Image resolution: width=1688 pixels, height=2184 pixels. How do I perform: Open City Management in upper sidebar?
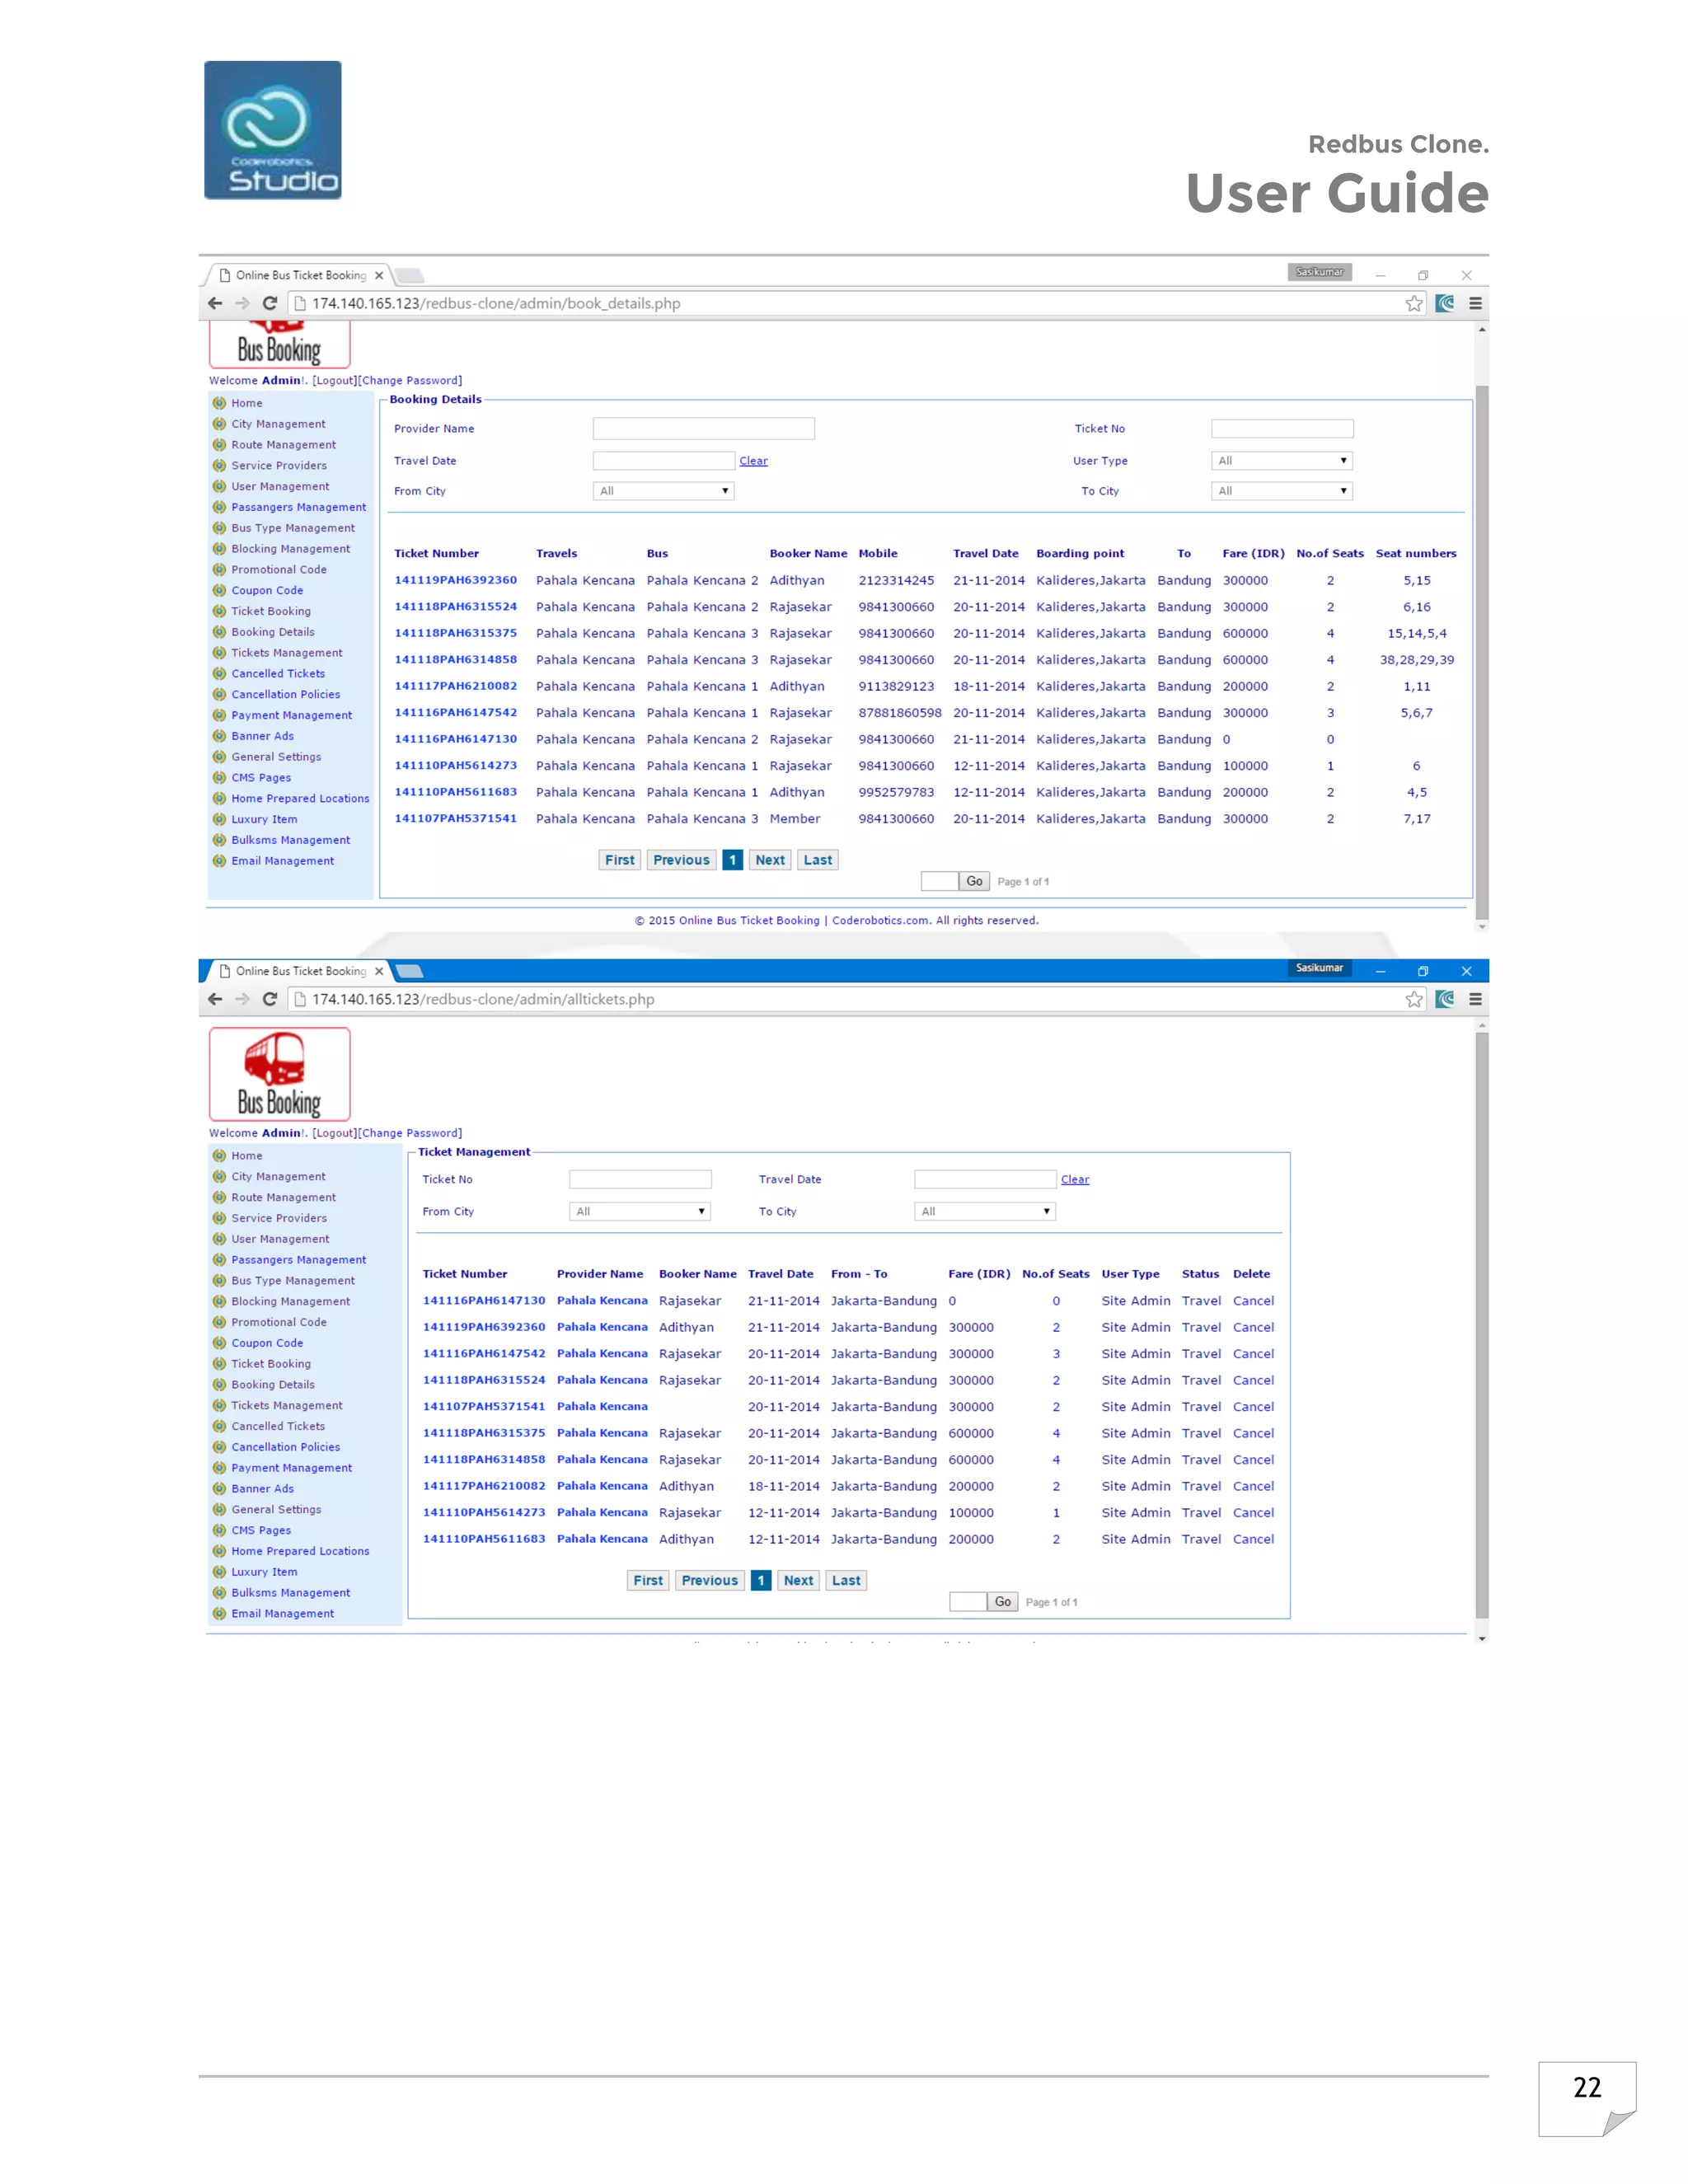point(278,424)
